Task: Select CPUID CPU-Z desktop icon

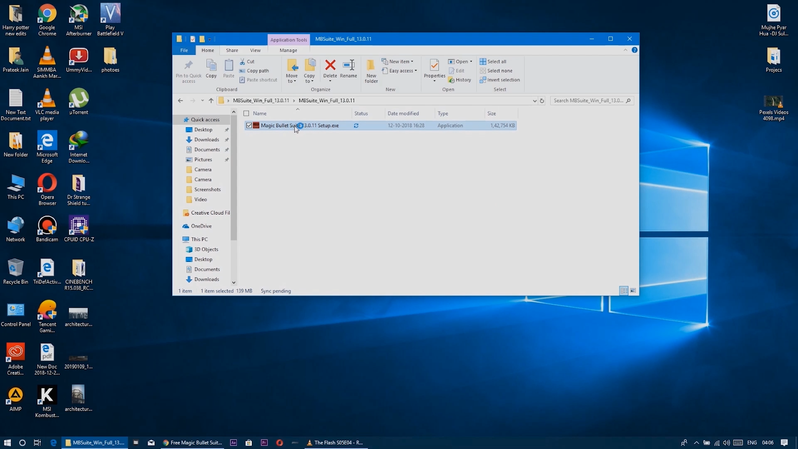Action: pos(79,229)
